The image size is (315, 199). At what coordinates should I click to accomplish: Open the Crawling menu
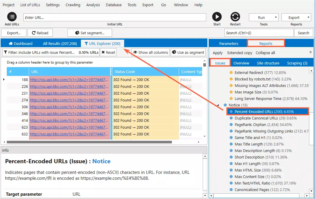pyautogui.click(x=73, y=5)
